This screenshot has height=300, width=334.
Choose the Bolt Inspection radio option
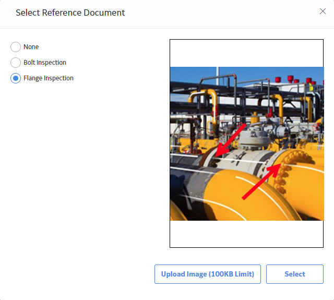tap(16, 63)
